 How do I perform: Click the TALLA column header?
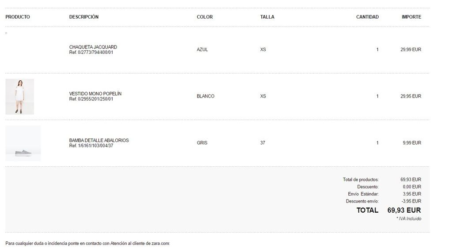(x=267, y=17)
